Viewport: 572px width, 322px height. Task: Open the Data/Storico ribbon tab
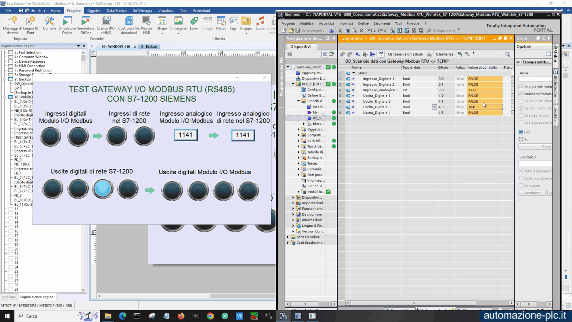pos(116,11)
